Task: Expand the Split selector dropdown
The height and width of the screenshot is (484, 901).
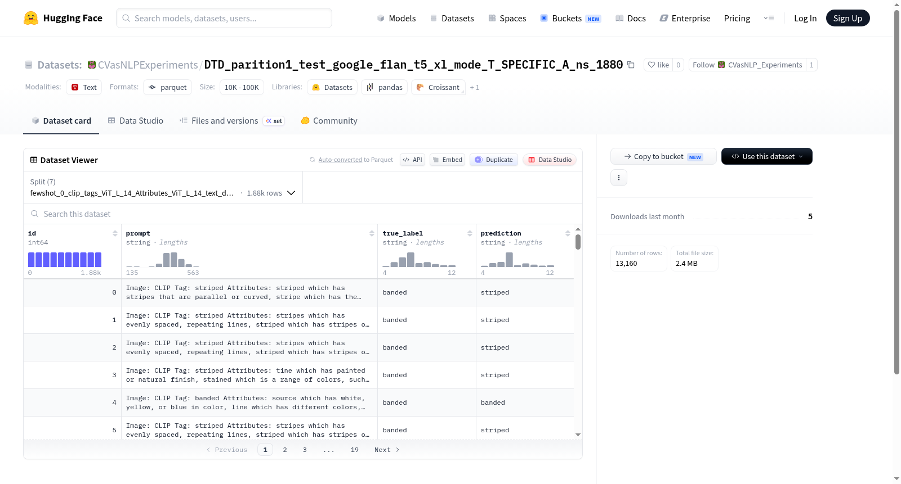Action: click(163, 187)
